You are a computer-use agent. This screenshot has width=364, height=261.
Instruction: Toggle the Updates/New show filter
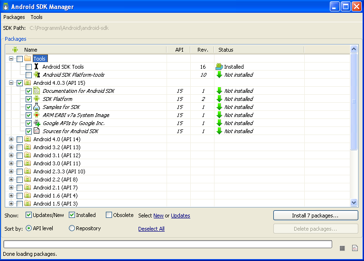pyautogui.click(x=28, y=215)
